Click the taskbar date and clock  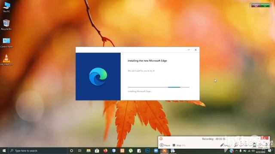260,151
